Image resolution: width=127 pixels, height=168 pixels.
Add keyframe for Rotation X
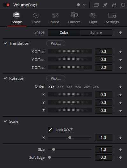[120, 95]
